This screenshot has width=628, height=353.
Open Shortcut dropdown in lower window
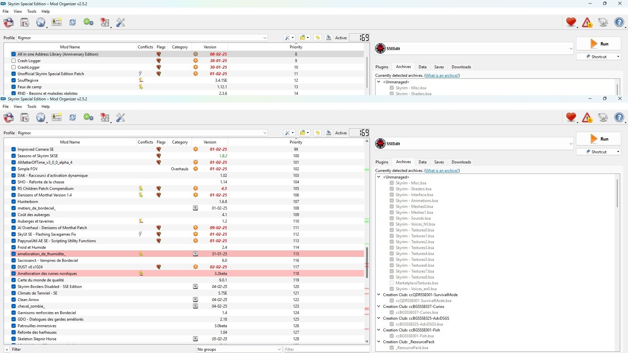click(x=618, y=152)
